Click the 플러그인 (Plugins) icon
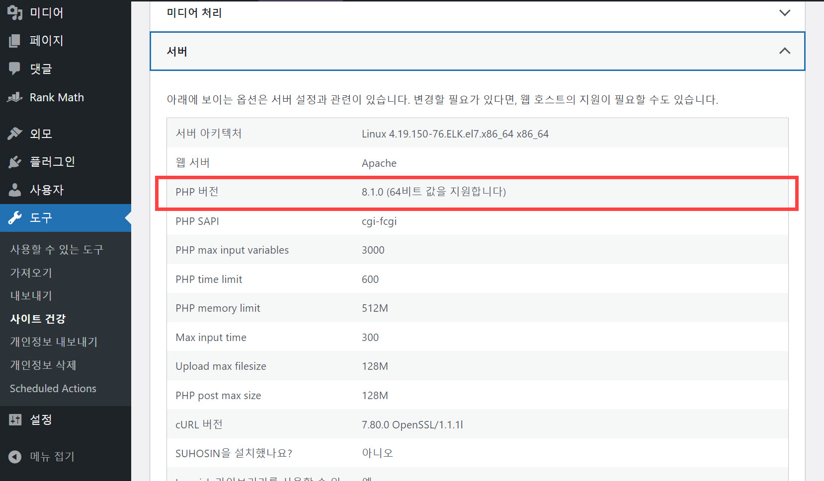824x481 pixels. point(15,161)
